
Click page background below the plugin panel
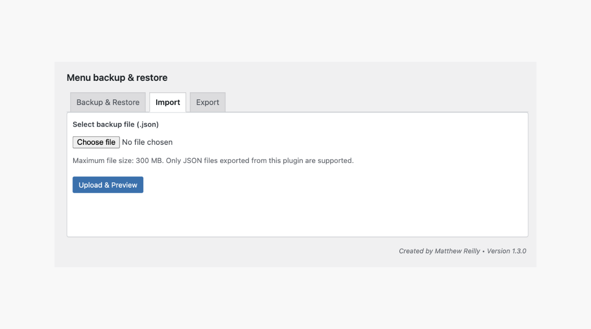[295, 298]
